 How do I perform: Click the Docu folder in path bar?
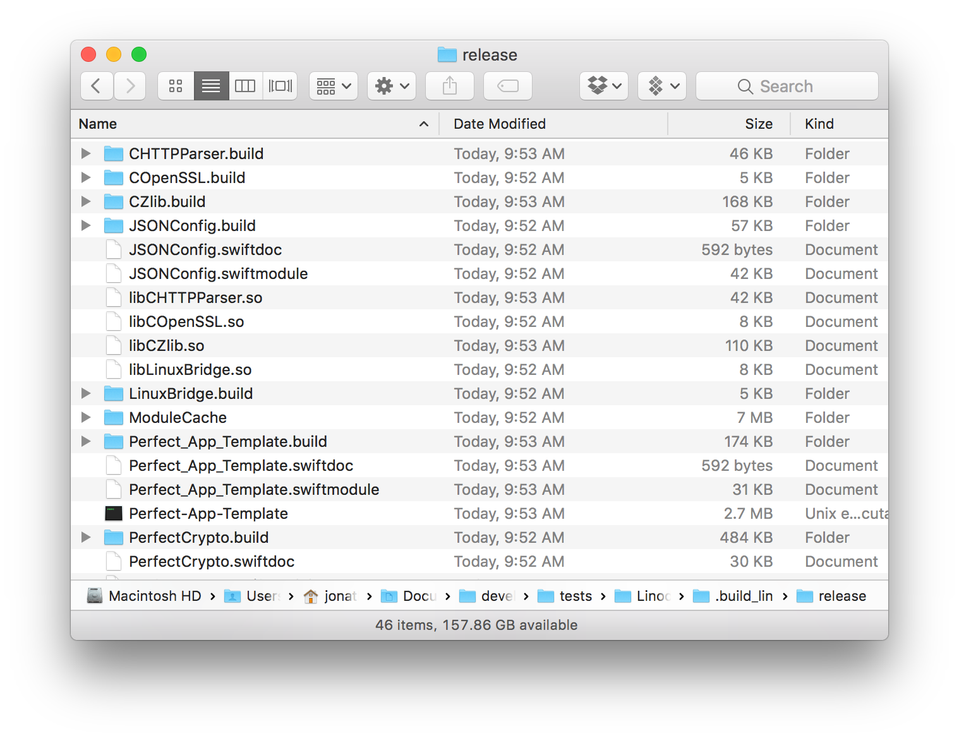click(x=409, y=596)
